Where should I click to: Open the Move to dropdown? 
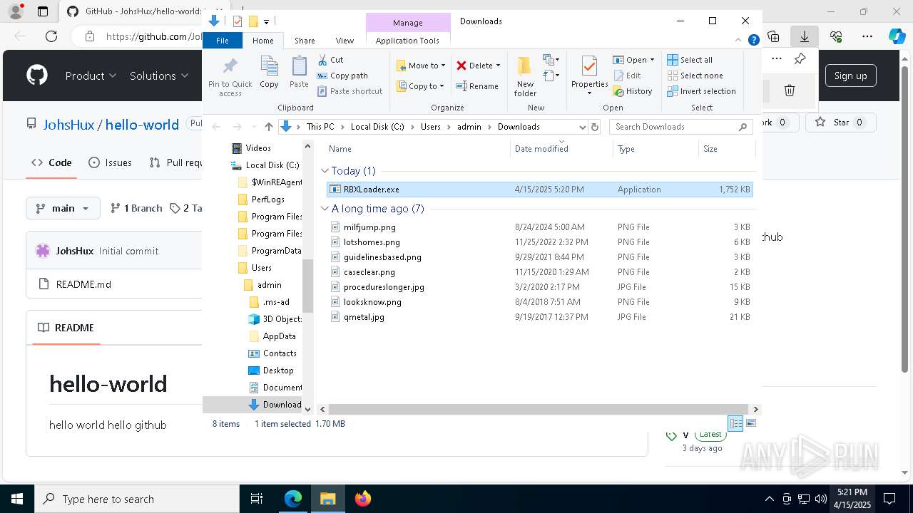coord(421,66)
